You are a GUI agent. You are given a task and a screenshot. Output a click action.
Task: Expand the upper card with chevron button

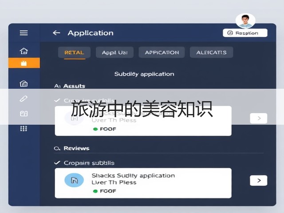tap(259, 118)
